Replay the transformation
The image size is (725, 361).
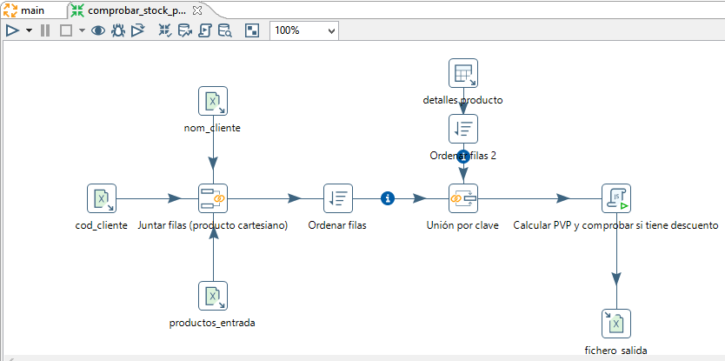coord(137,31)
